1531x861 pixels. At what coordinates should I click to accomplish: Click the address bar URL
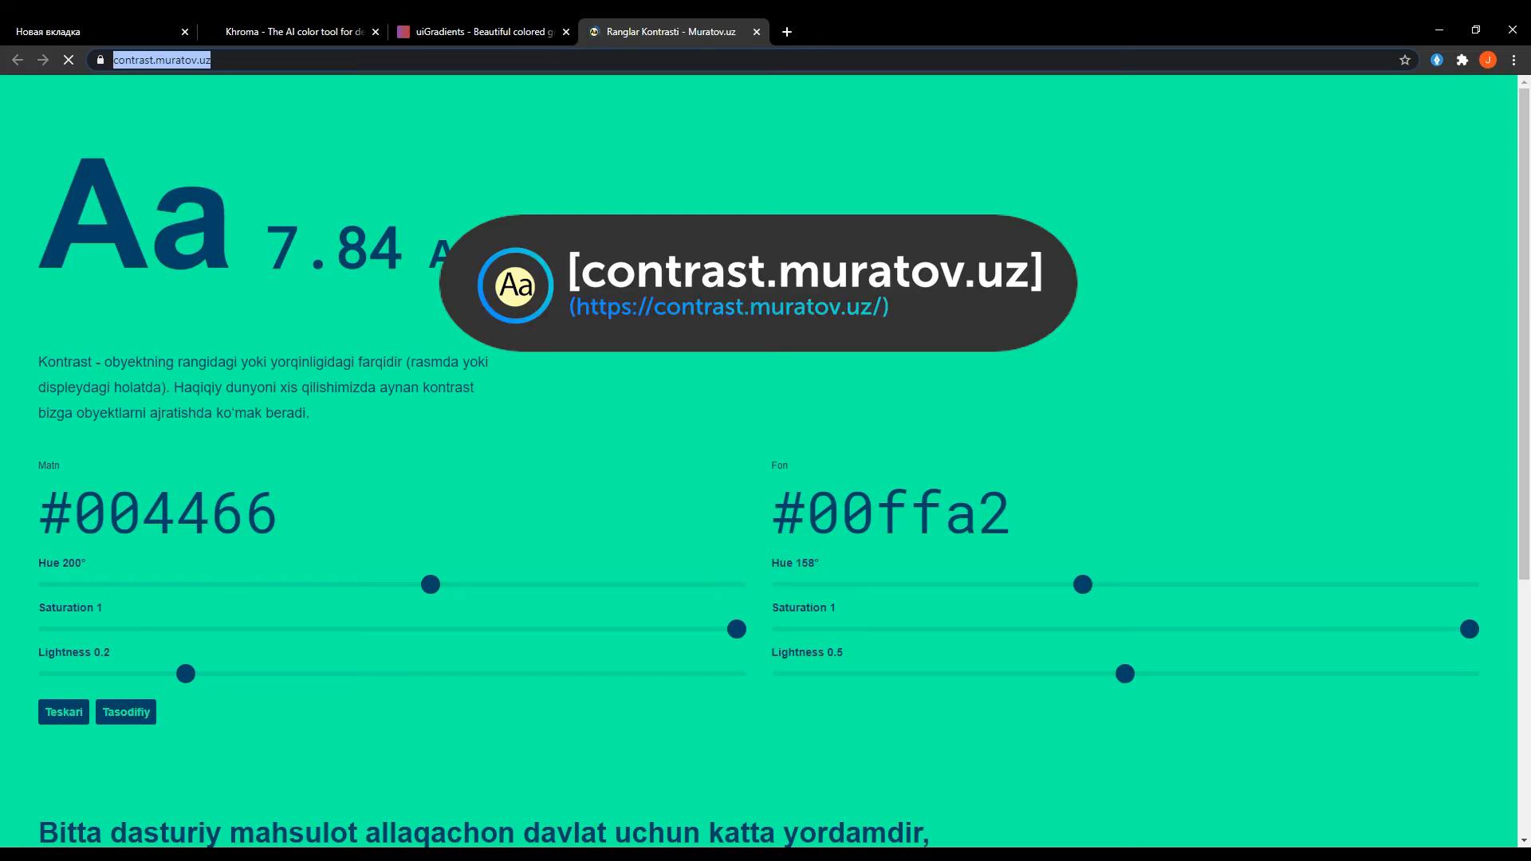(162, 60)
